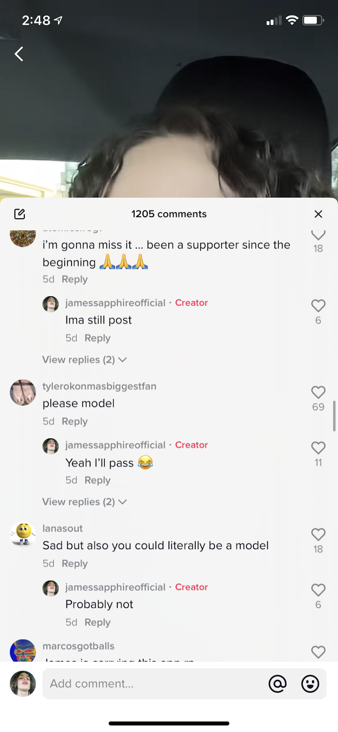Open jamessapphireofficial username on 'Probably not' reply
Screen dimensions: 338x732
[x=115, y=587]
